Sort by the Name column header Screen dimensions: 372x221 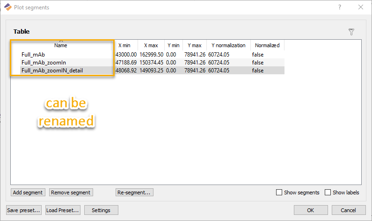(x=61, y=45)
